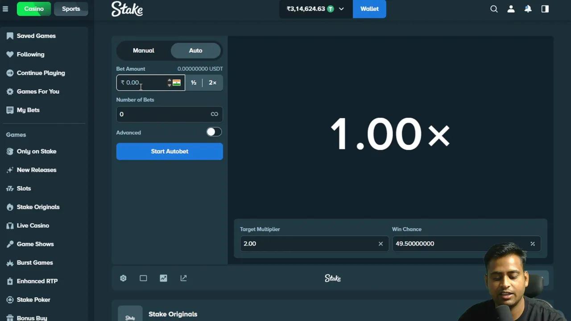Toggle the right side panel icon
The width and height of the screenshot is (571, 321).
(x=545, y=9)
